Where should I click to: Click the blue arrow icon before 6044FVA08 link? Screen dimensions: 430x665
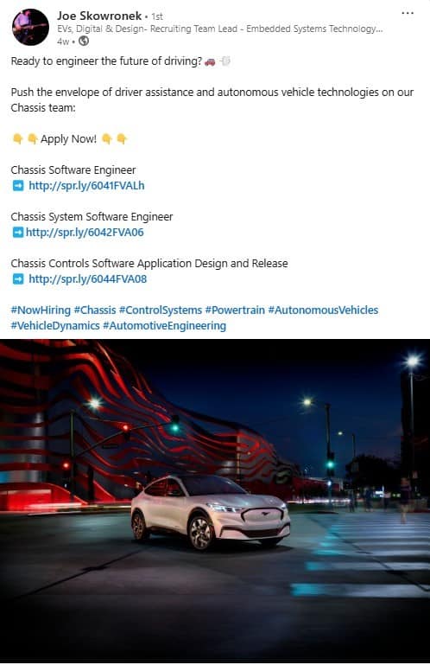click(x=18, y=279)
